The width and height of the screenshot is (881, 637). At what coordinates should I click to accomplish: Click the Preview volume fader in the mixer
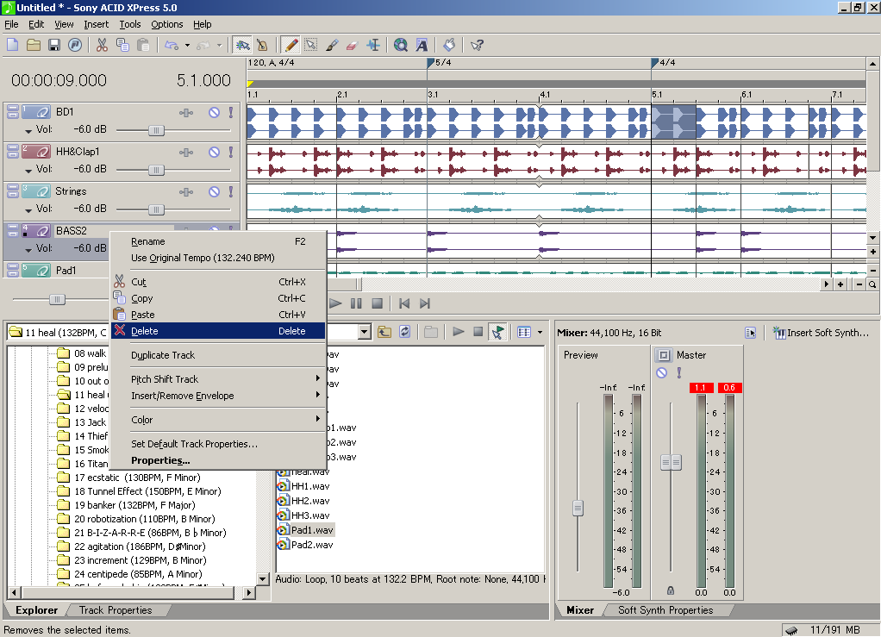(x=578, y=508)
